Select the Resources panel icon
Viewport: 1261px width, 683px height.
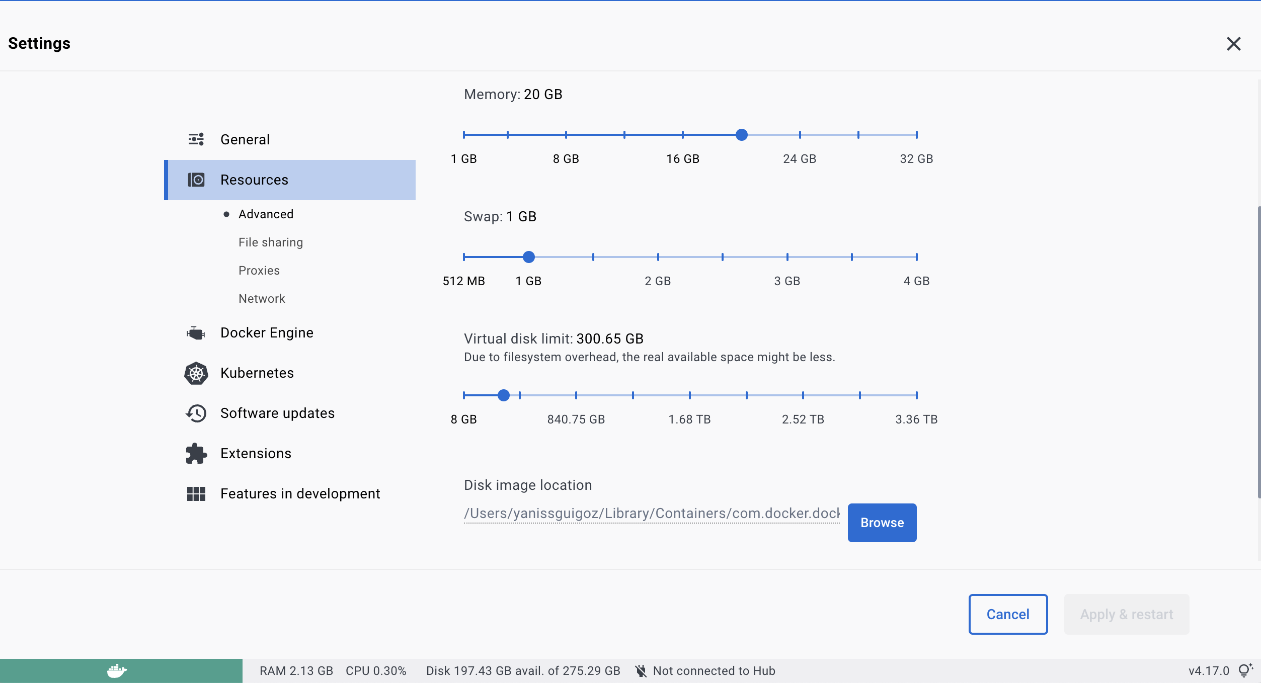(196, 180)
